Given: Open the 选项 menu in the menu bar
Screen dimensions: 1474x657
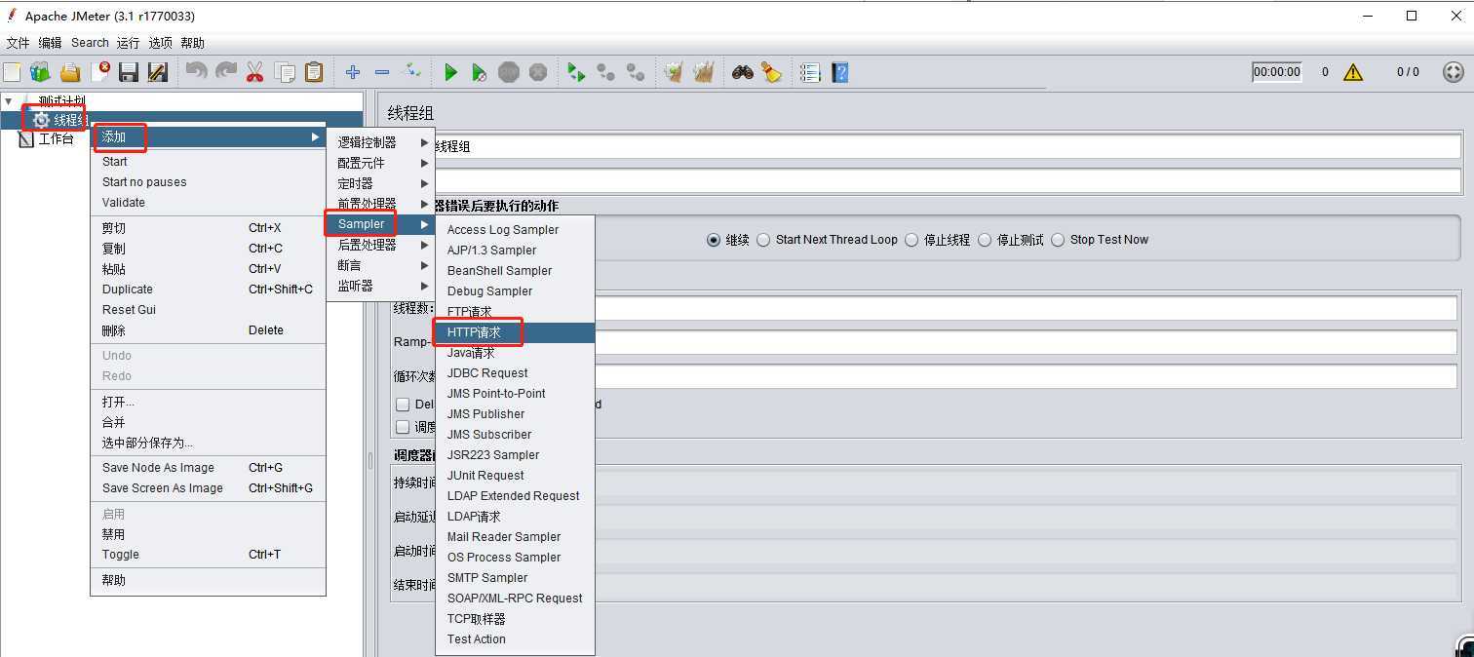Looking at the screenshot, I should tap(160, 43).
